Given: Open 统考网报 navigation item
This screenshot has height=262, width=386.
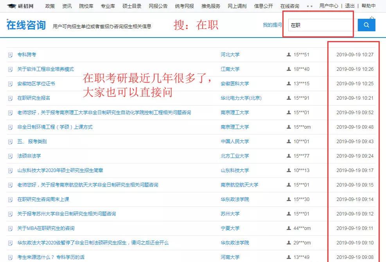Looking at the screenshot, I should 184,6.
